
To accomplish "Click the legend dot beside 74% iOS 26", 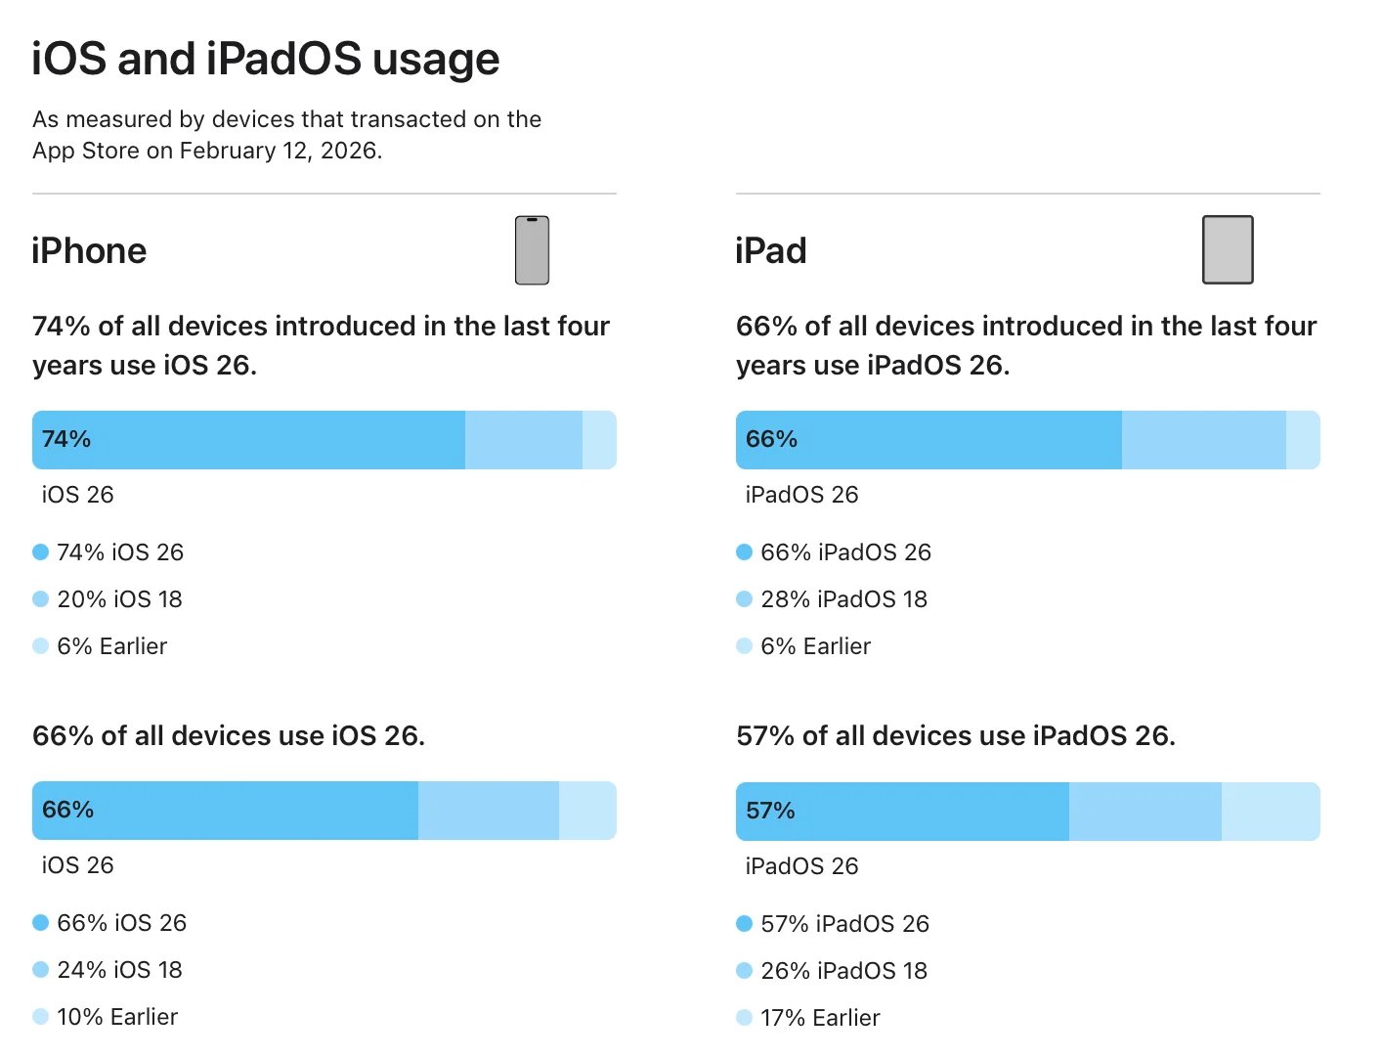I will pyautogui.click(x=41, y=552).
